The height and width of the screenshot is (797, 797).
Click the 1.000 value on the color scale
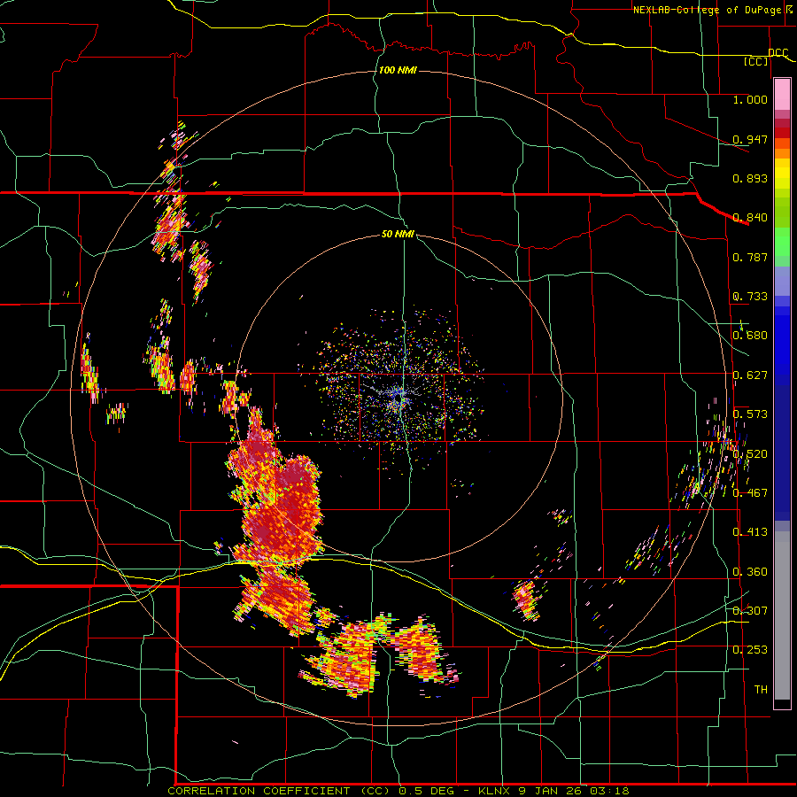point(750,99)
